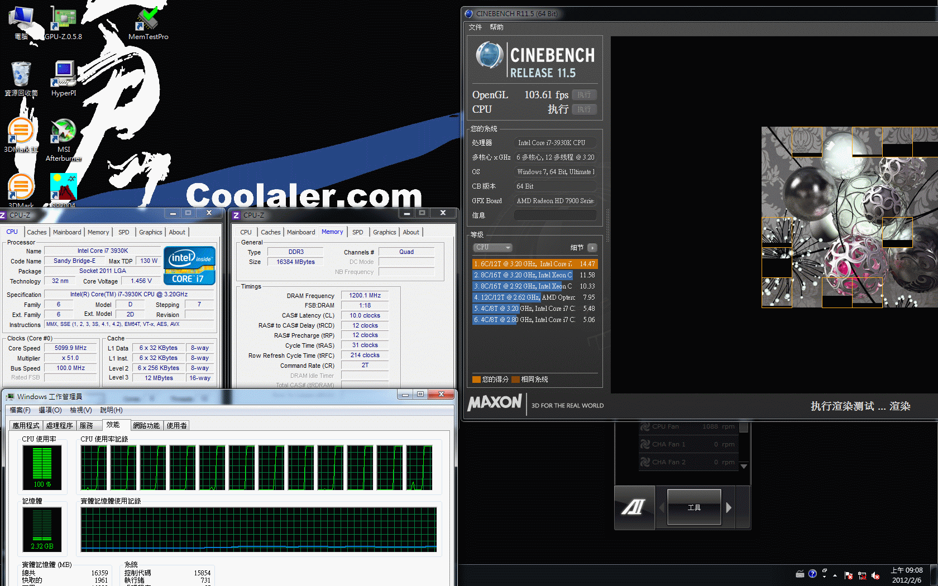
Task: Launch 3DMark 11 desktop shortcut
Action: tap(21, 135)
